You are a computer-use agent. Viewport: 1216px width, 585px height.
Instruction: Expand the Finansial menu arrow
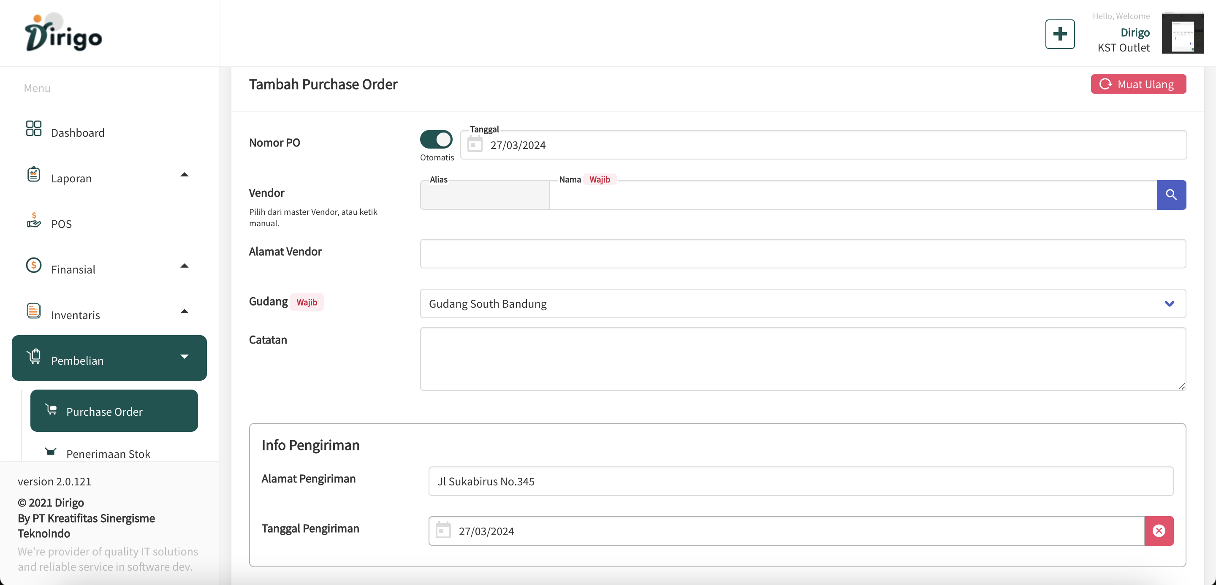(185, 265)
